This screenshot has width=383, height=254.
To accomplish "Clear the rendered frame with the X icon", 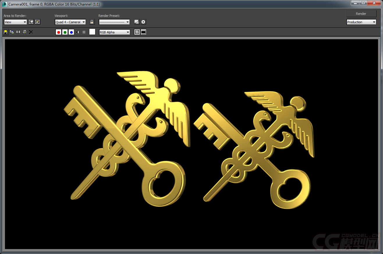I will coord(31,32).
